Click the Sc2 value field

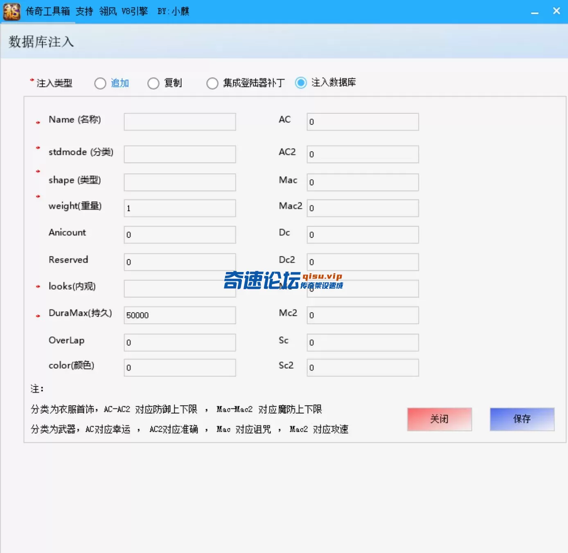click(363, 367)
